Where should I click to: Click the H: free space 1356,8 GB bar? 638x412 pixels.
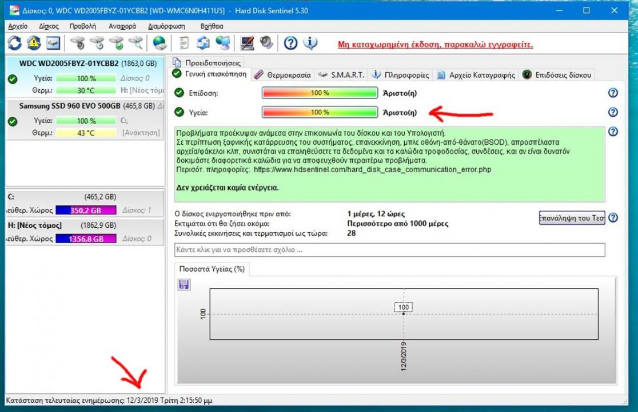point(86,239)
